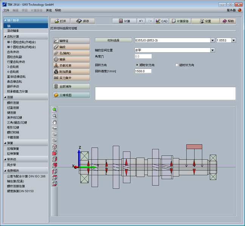Click the undo arrow in toolbar

pos(141,21)
